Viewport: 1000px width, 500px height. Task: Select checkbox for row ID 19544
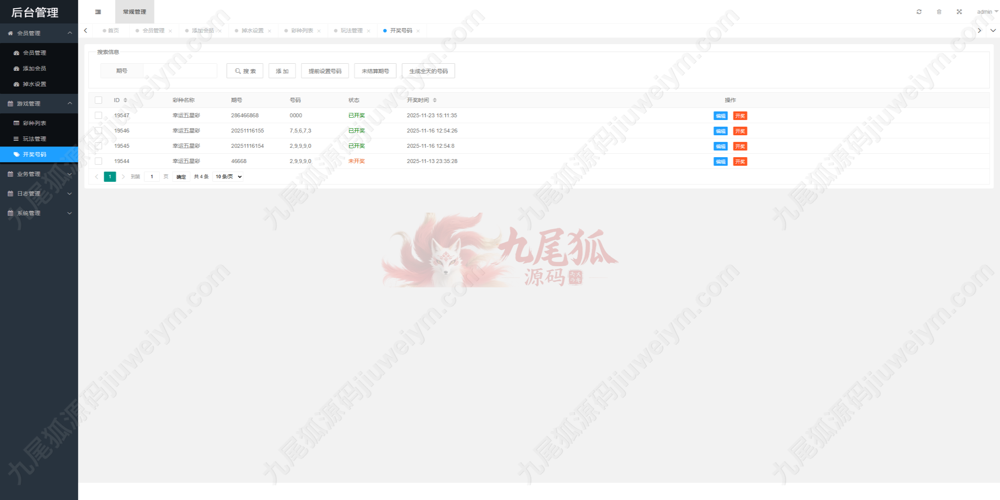click(x=98, y=161)
